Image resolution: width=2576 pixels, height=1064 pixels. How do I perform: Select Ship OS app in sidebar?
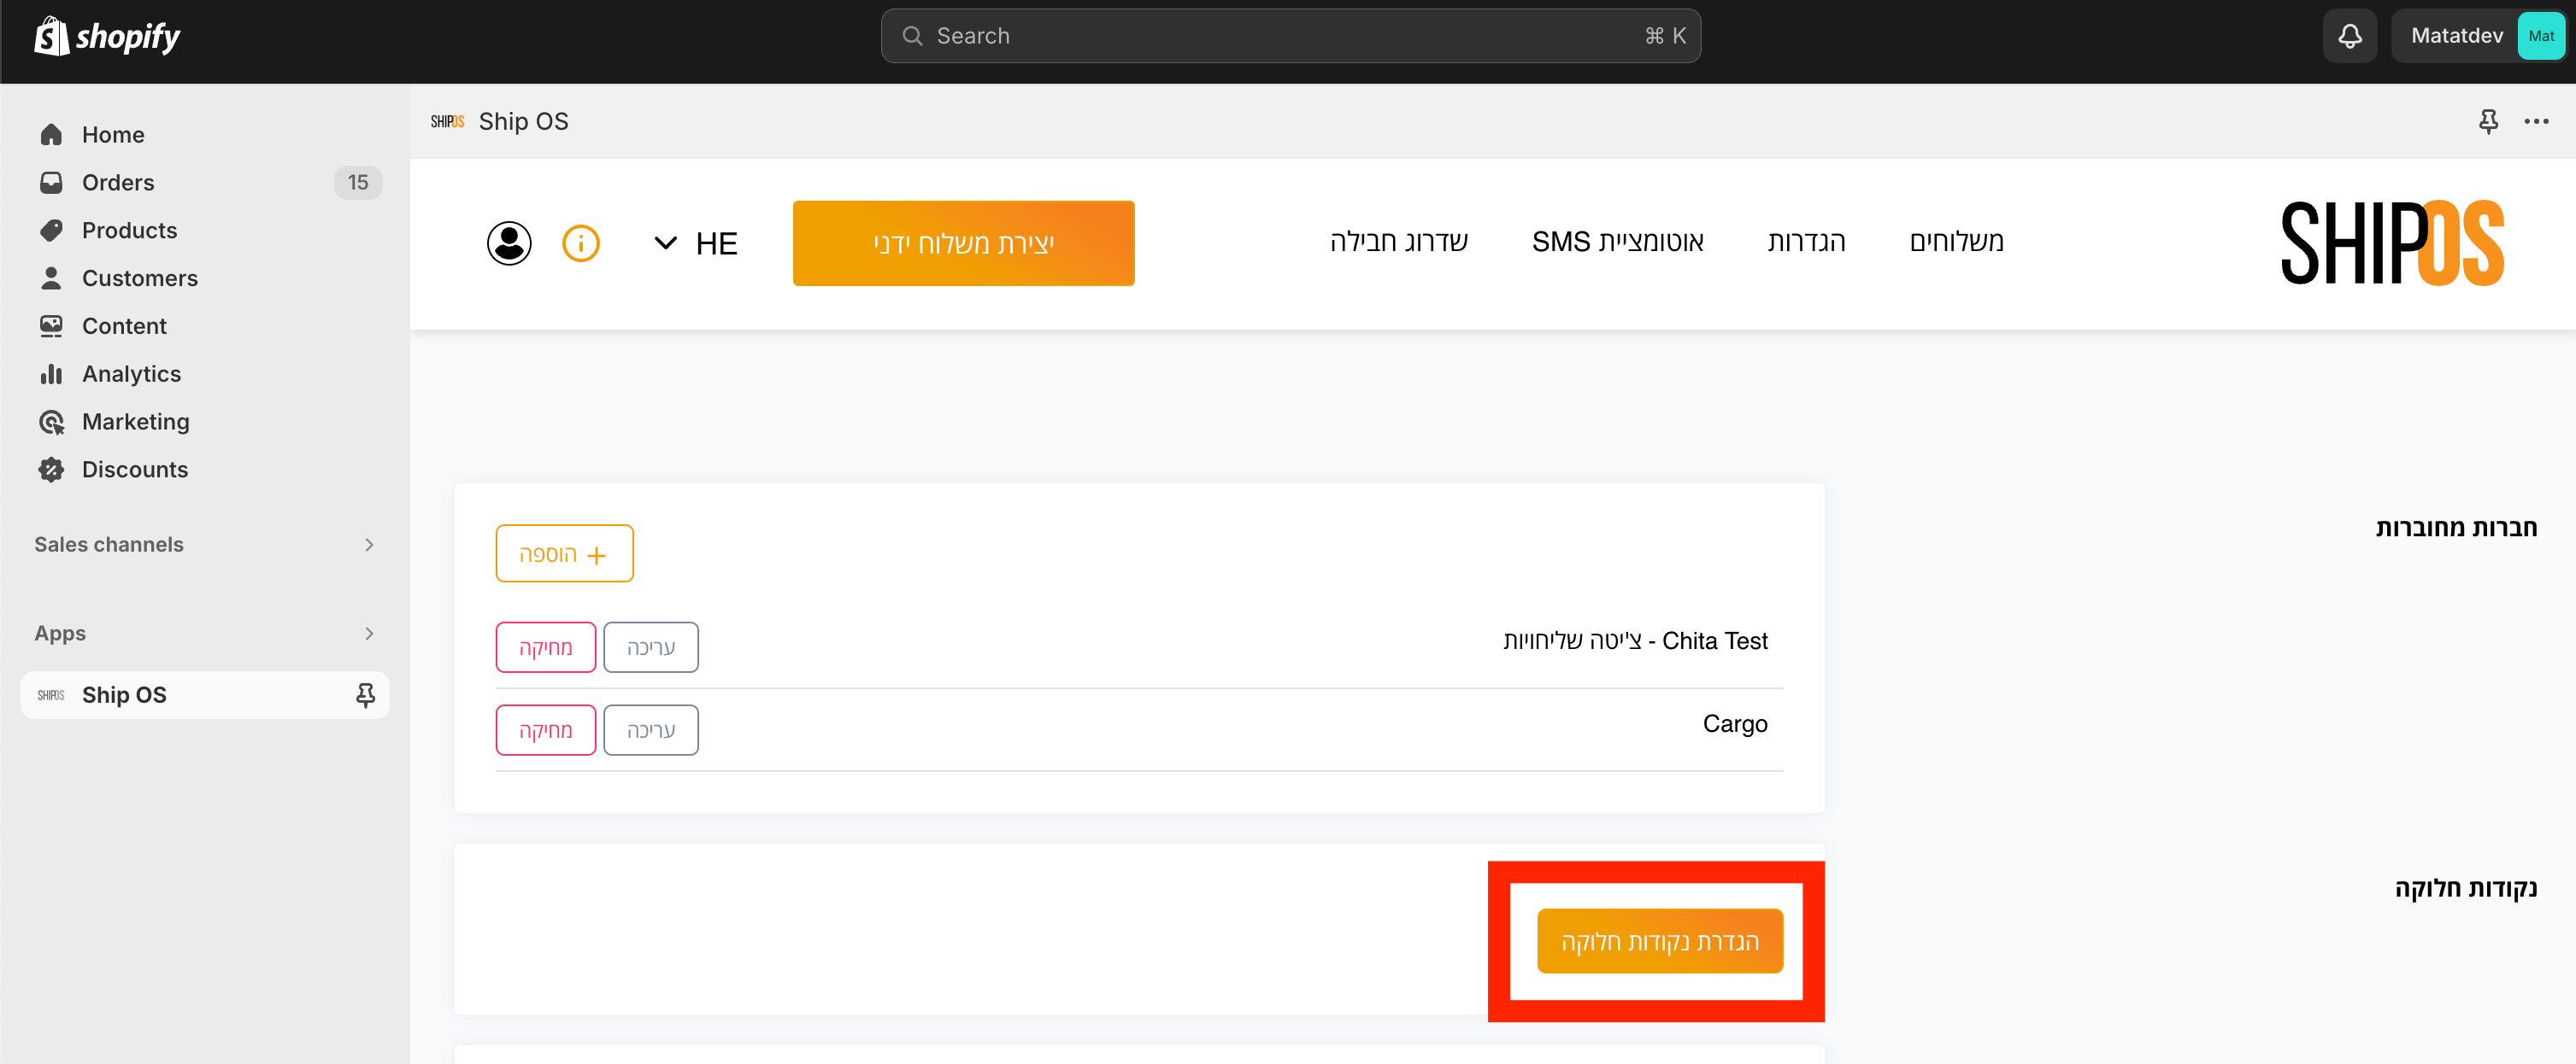[x=205, y=695]
